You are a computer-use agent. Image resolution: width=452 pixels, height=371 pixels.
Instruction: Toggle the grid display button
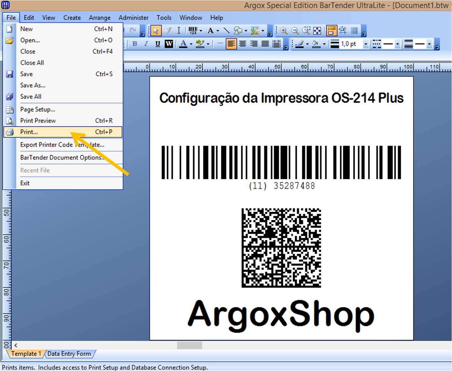point(354,31)
